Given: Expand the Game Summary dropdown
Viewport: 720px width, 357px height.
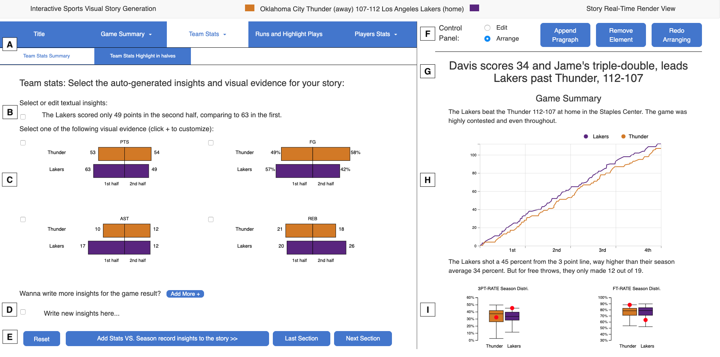Looking at the screenshot, I should [x=126, y=34].
